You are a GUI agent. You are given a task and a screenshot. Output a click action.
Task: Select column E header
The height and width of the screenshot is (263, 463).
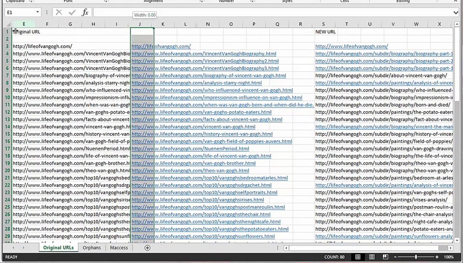(x=24, y=24)
